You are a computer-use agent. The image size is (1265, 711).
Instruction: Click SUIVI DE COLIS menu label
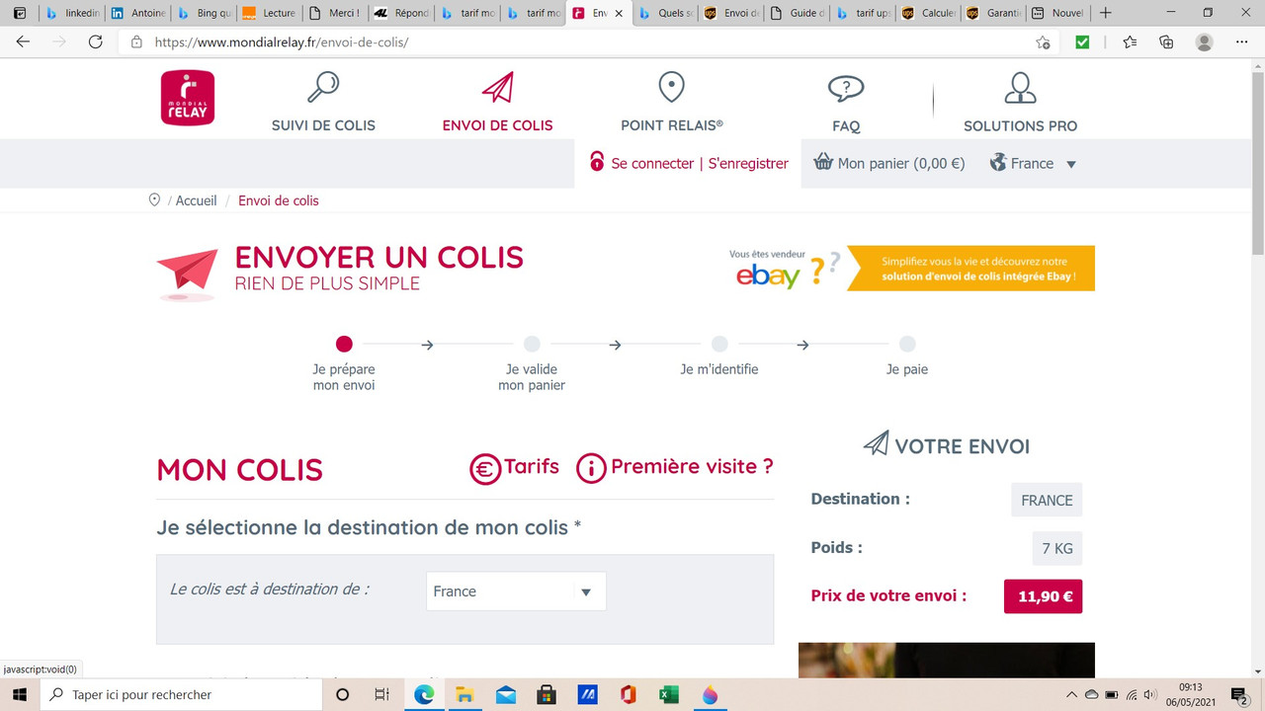pyautogui.click(x=323, y=125)
